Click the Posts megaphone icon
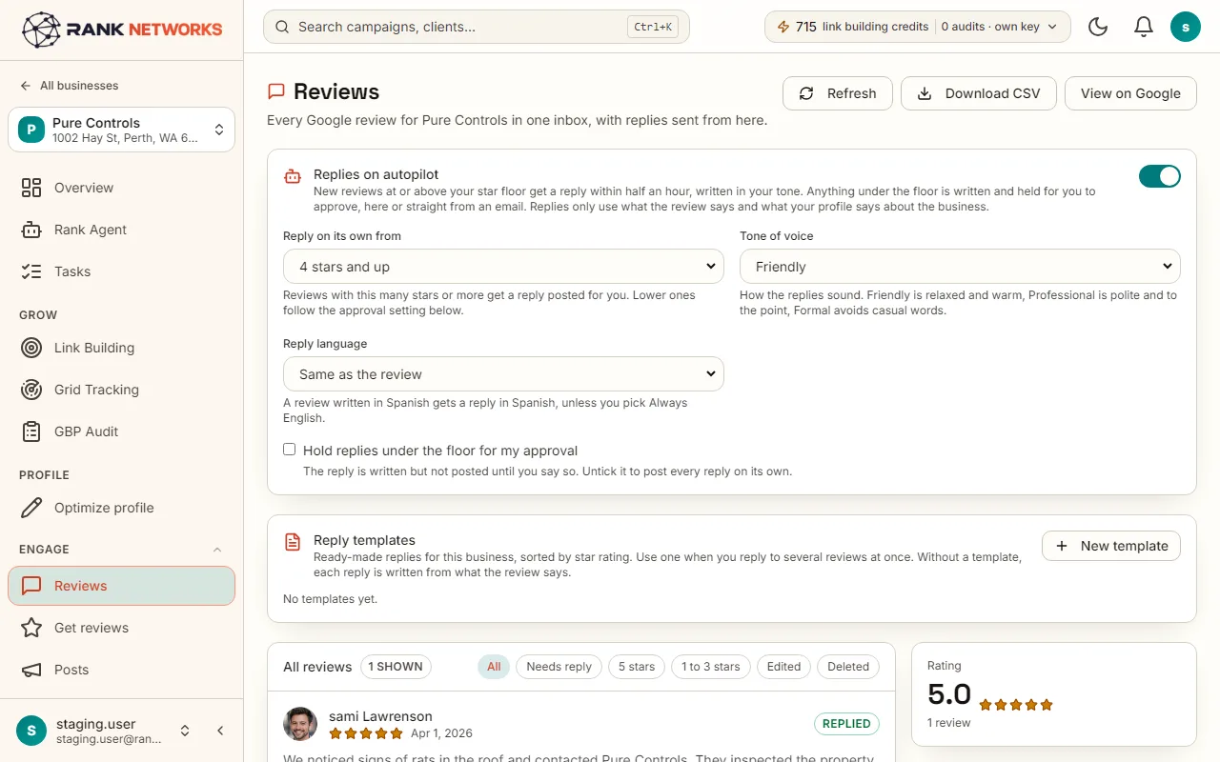Viewport: 1220px width, 762px height. tap(31, 670)
